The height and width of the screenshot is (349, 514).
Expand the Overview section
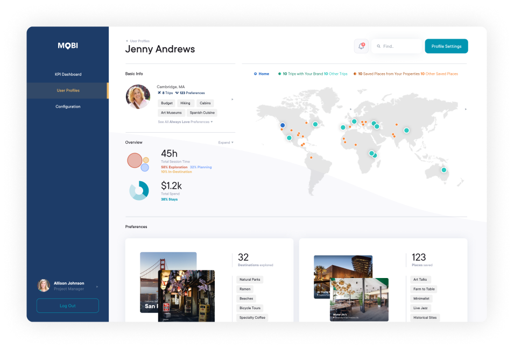click(x=226, y=143)
